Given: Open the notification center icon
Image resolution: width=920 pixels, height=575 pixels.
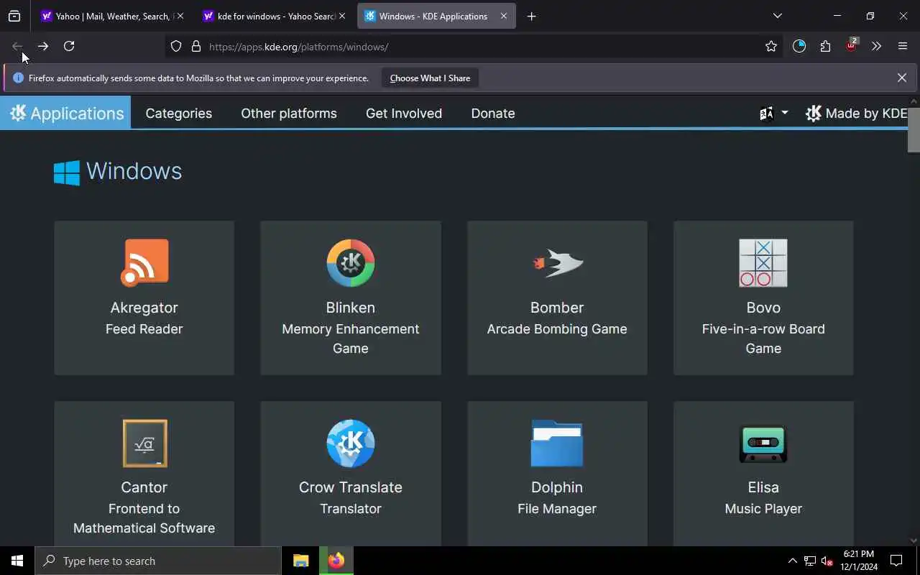Looking at the screenshot, I should point(896,561).
